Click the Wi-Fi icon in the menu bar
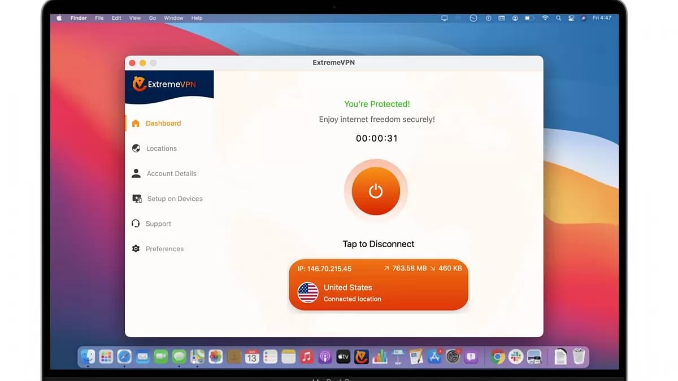Image resolution: width=678 pixels, height=381 pixels. pyautogui.click(x=545, y=17)
